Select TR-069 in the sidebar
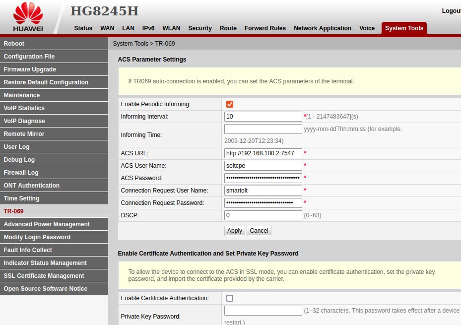461x325 pixels. click(54, 211)
